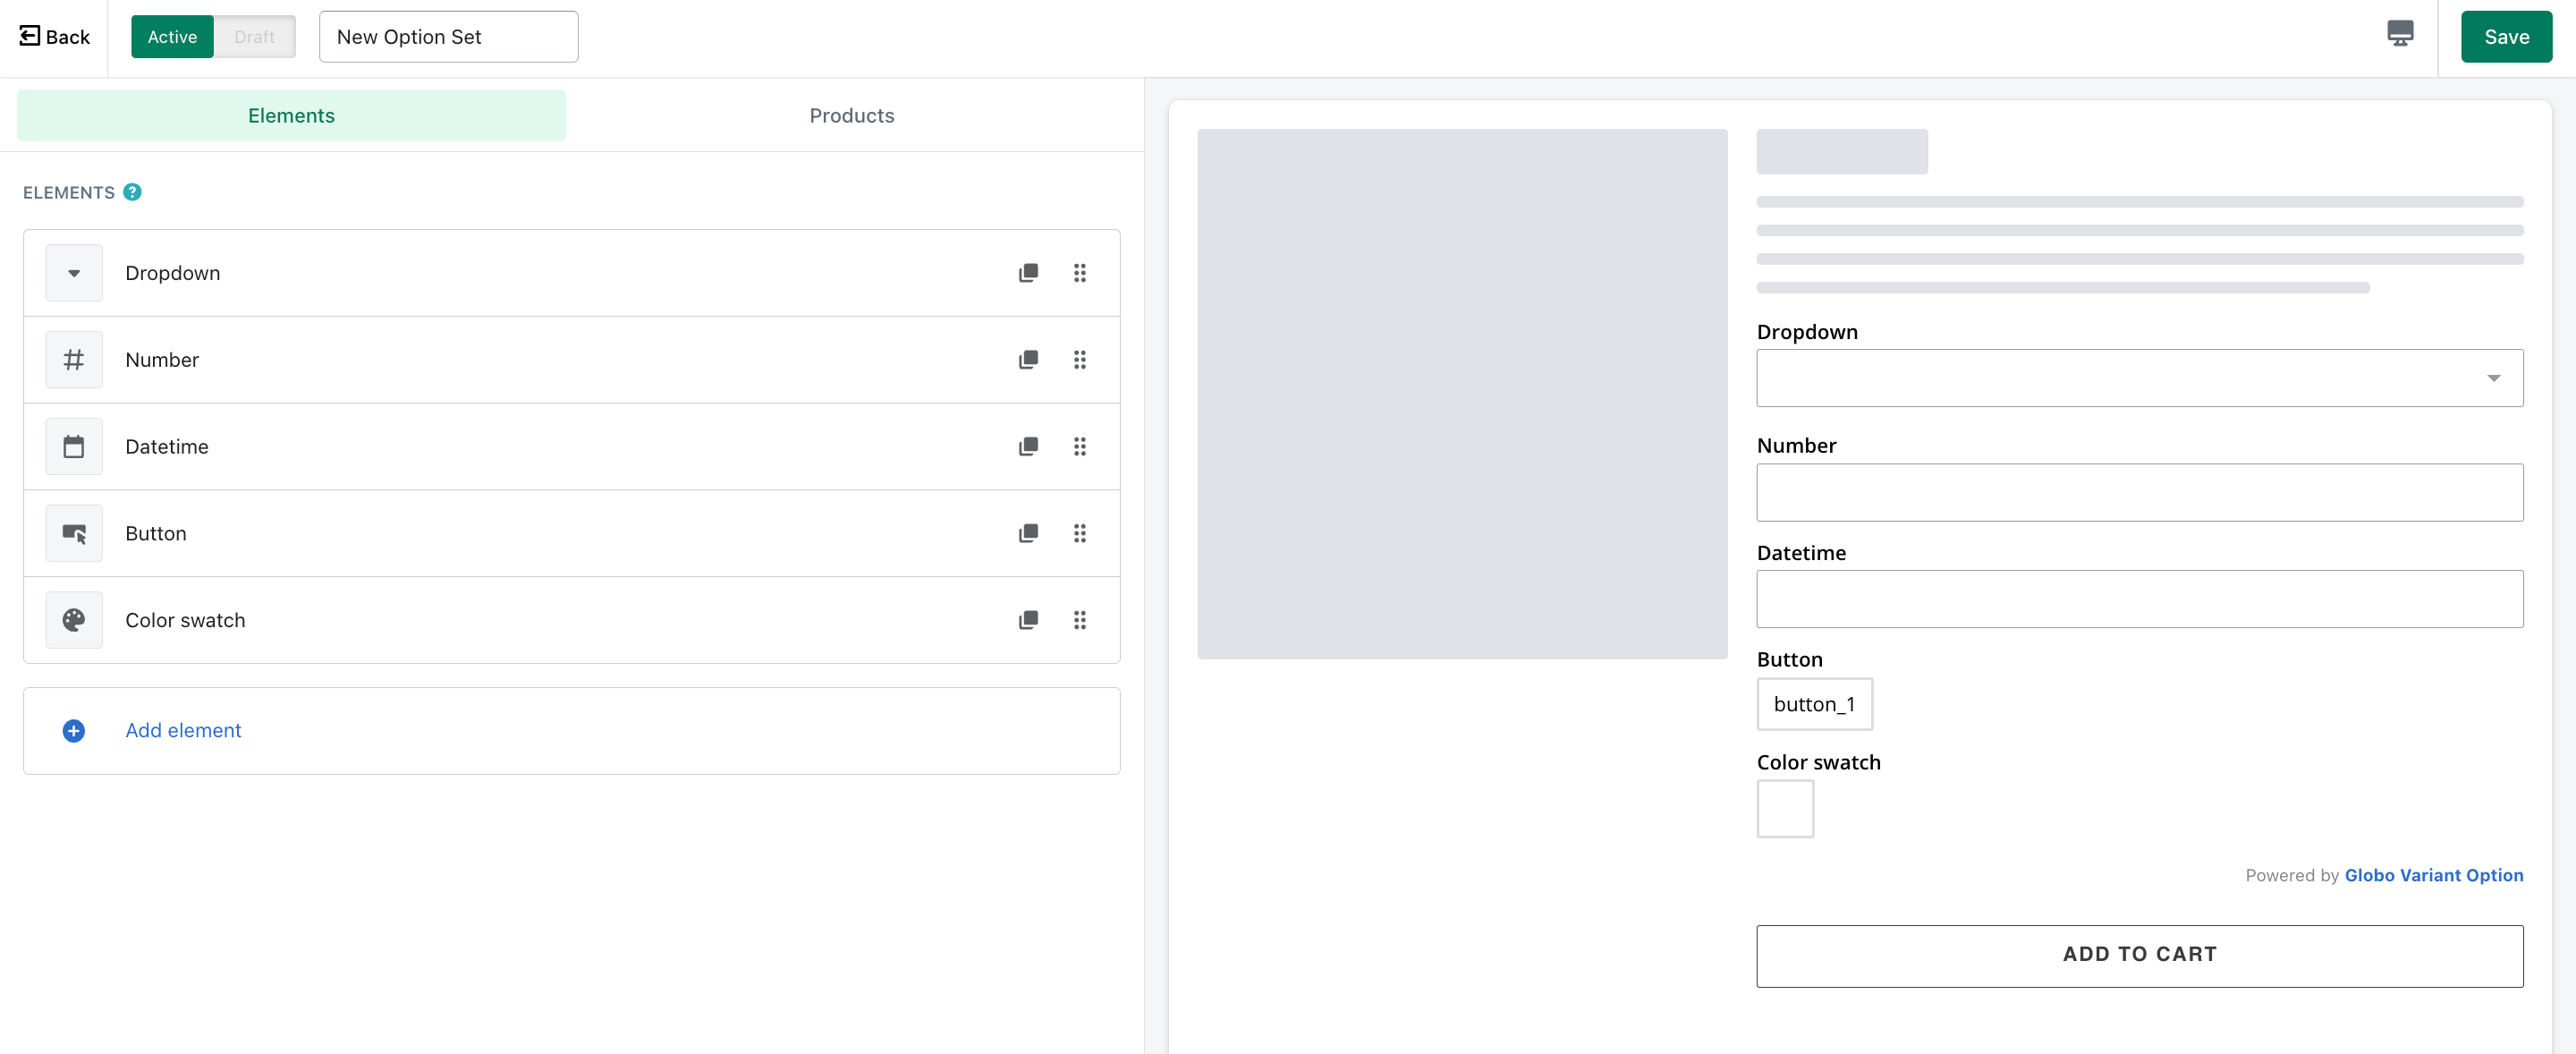Image resolution: width=2576 pixels, height=1054 pixels.
Task: Click the Dropdown element icon
Action: coord(73,272)
